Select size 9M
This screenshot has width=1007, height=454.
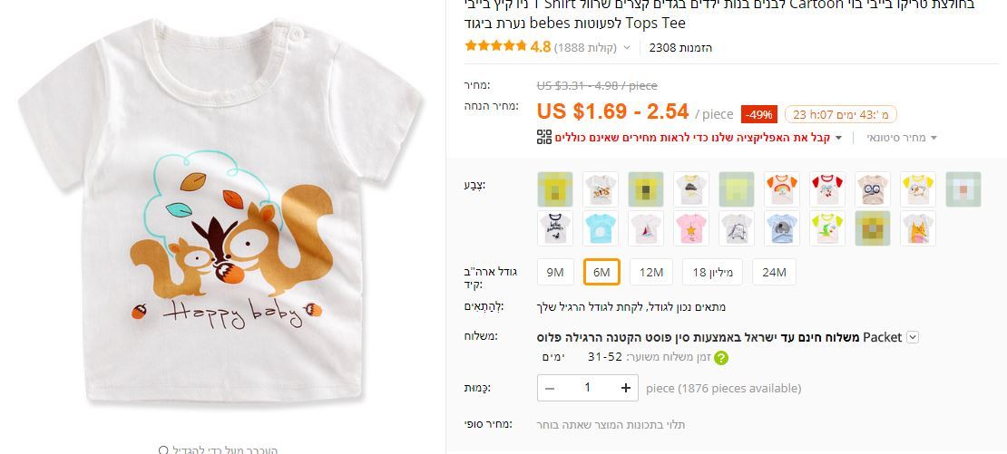click(556, 272)
